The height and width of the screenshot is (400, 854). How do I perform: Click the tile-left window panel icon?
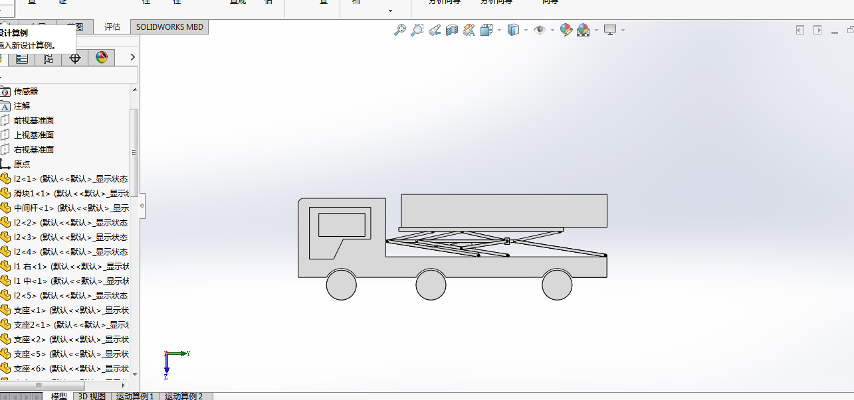(x=800, y=30)
